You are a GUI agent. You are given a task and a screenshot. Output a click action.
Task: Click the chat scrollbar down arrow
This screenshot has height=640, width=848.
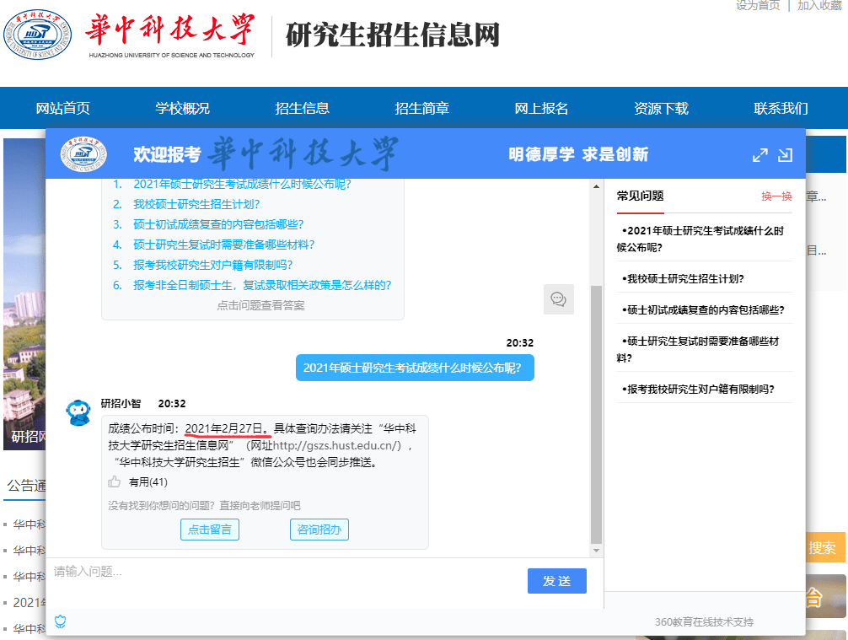(x=596, y=551)
